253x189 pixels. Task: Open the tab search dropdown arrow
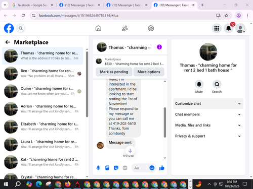tap(5, 5)
